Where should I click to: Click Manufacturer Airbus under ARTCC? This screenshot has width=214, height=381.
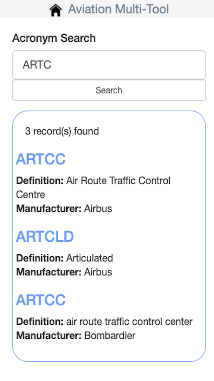tap(64, 209)
